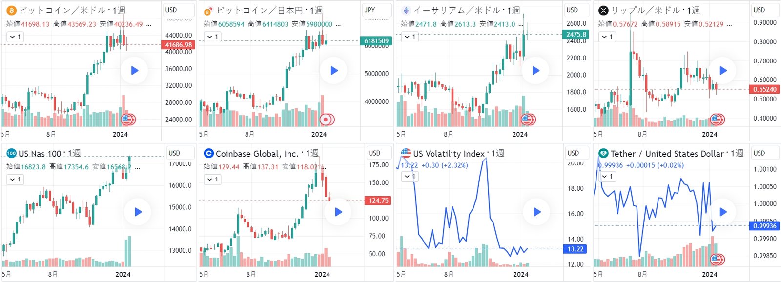Screen dimensions: 781x282
Task: Click play button on Bitcoin/JPY chart
Action: 334,71
